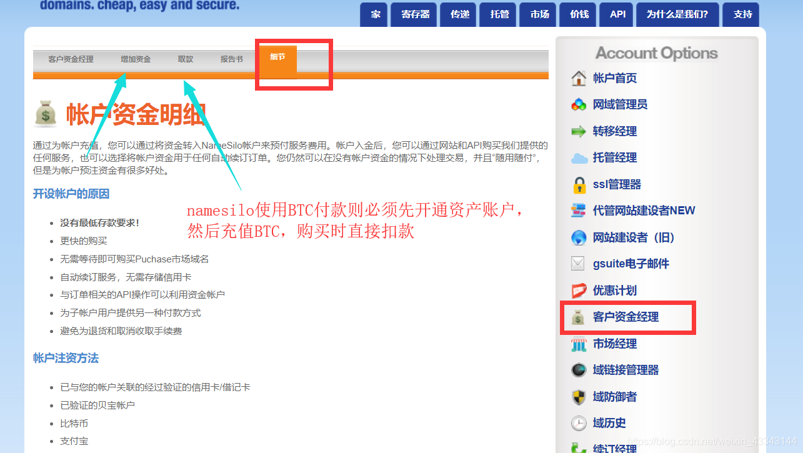Click the 自动续订服务，无需存储信用卡 list item
Image resolution: width=803 pixels, height=453 pixels.
[x=126, y=277]
